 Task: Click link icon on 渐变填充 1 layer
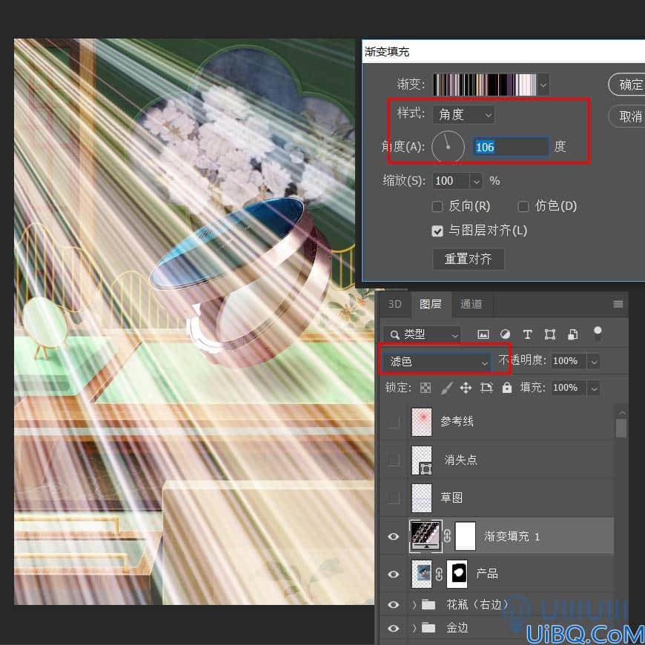448,536
